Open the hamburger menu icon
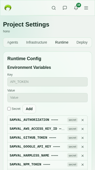95x170 pixels. [x=86, y=8]
